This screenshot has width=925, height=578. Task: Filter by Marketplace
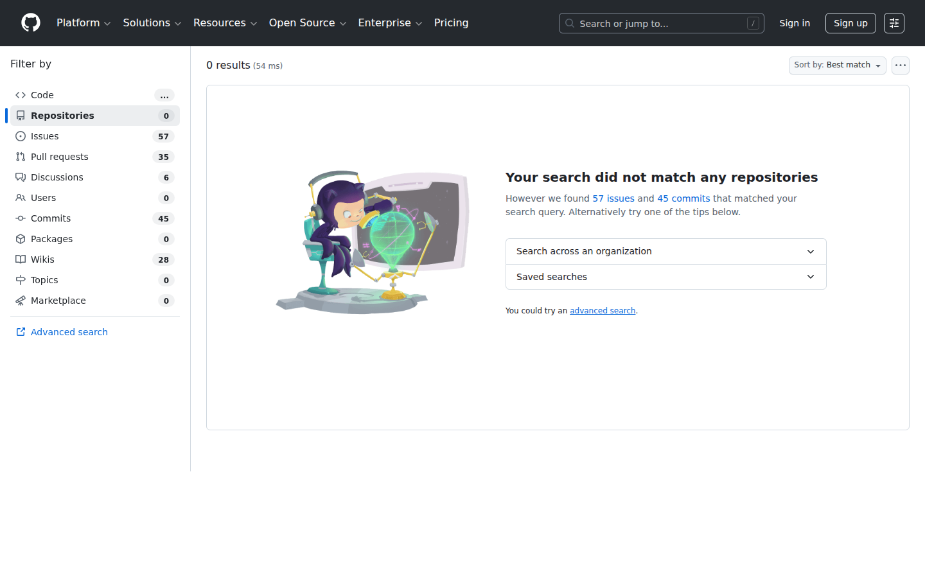click(x=58, y=301)
